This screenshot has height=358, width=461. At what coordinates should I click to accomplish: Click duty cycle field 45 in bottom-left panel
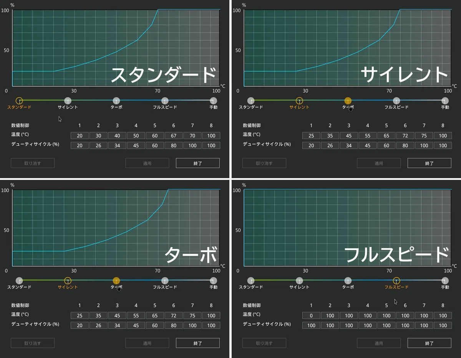click(x=136, y=325)
